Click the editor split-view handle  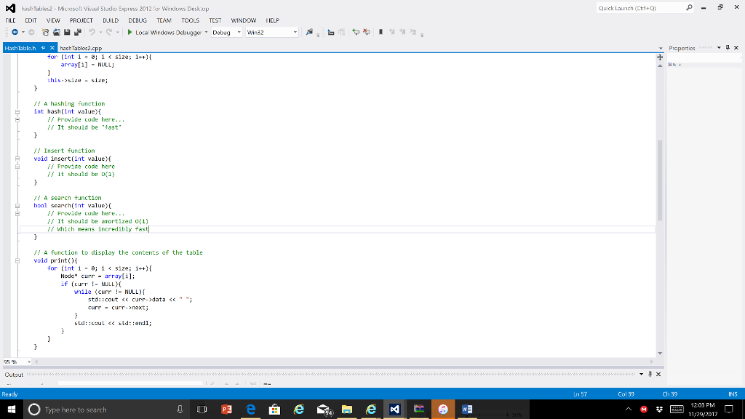click(660, 57)
